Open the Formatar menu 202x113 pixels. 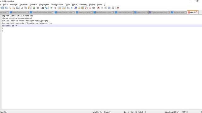coord(33,4)
